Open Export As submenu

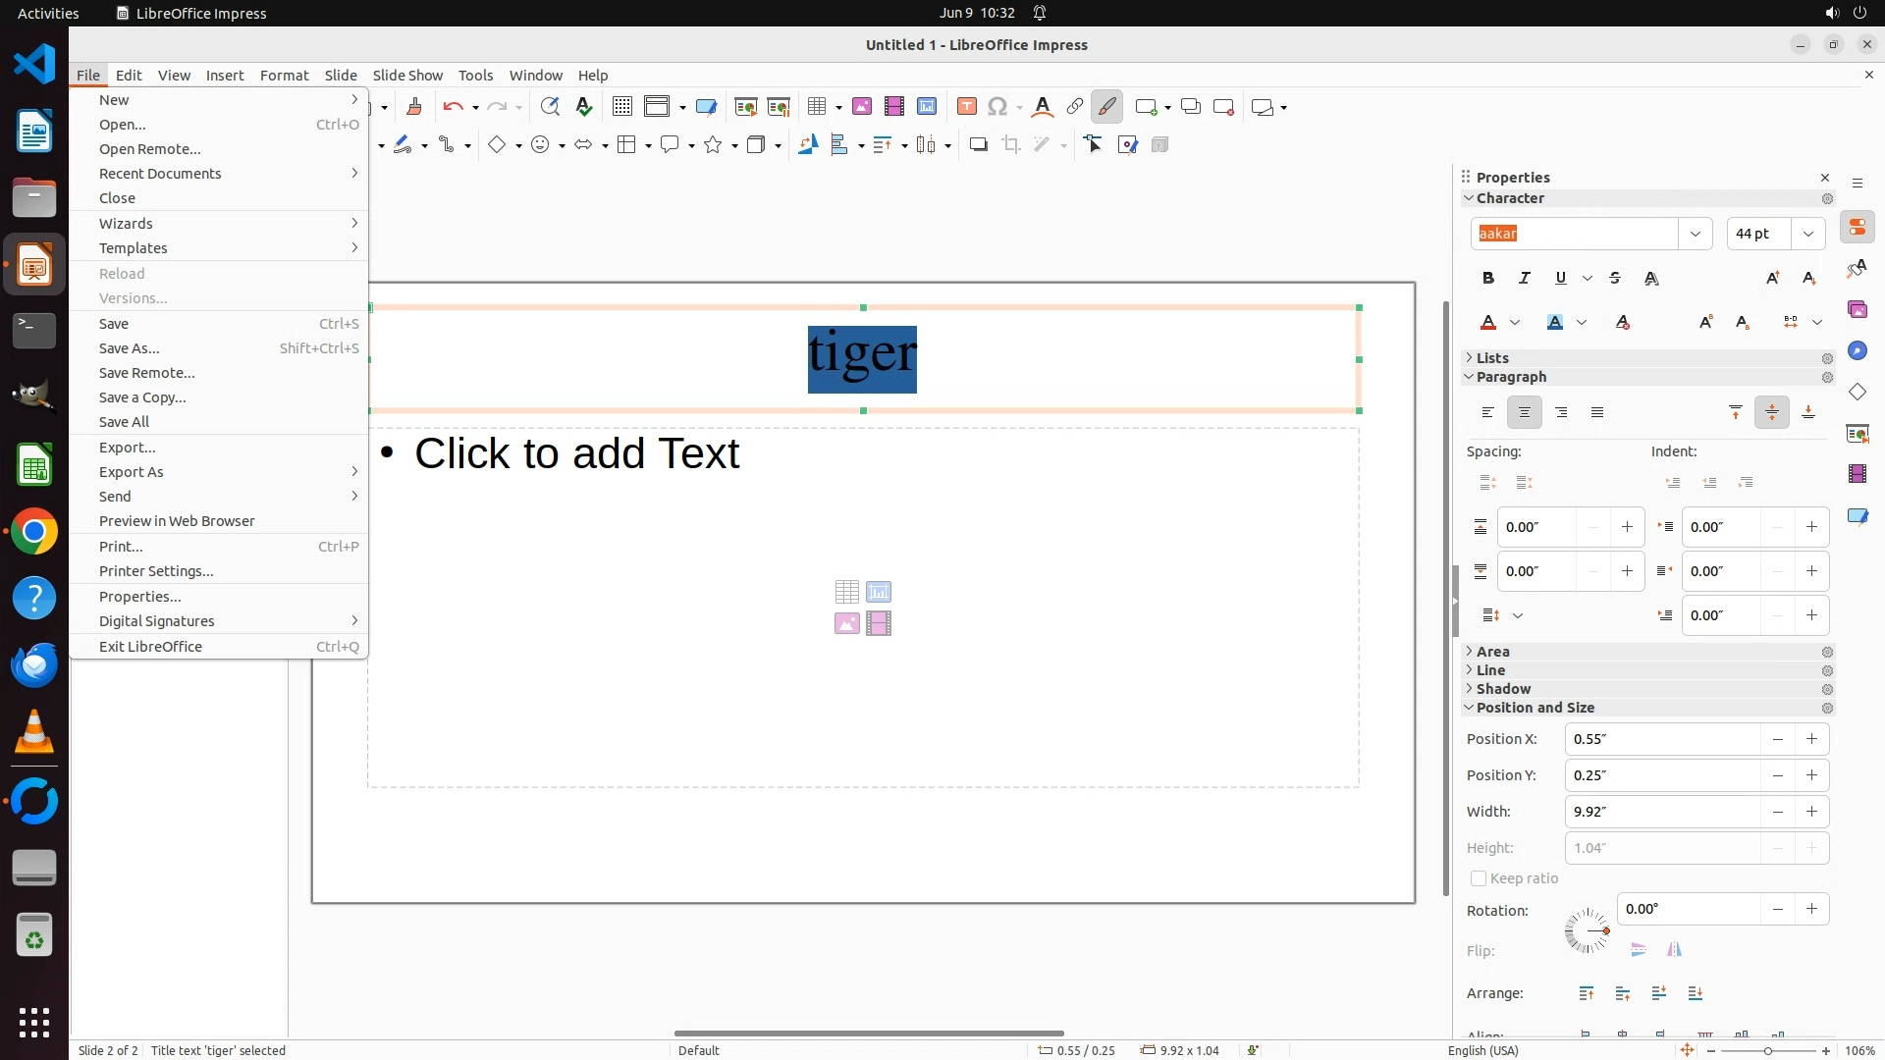(x=132, y=472)
